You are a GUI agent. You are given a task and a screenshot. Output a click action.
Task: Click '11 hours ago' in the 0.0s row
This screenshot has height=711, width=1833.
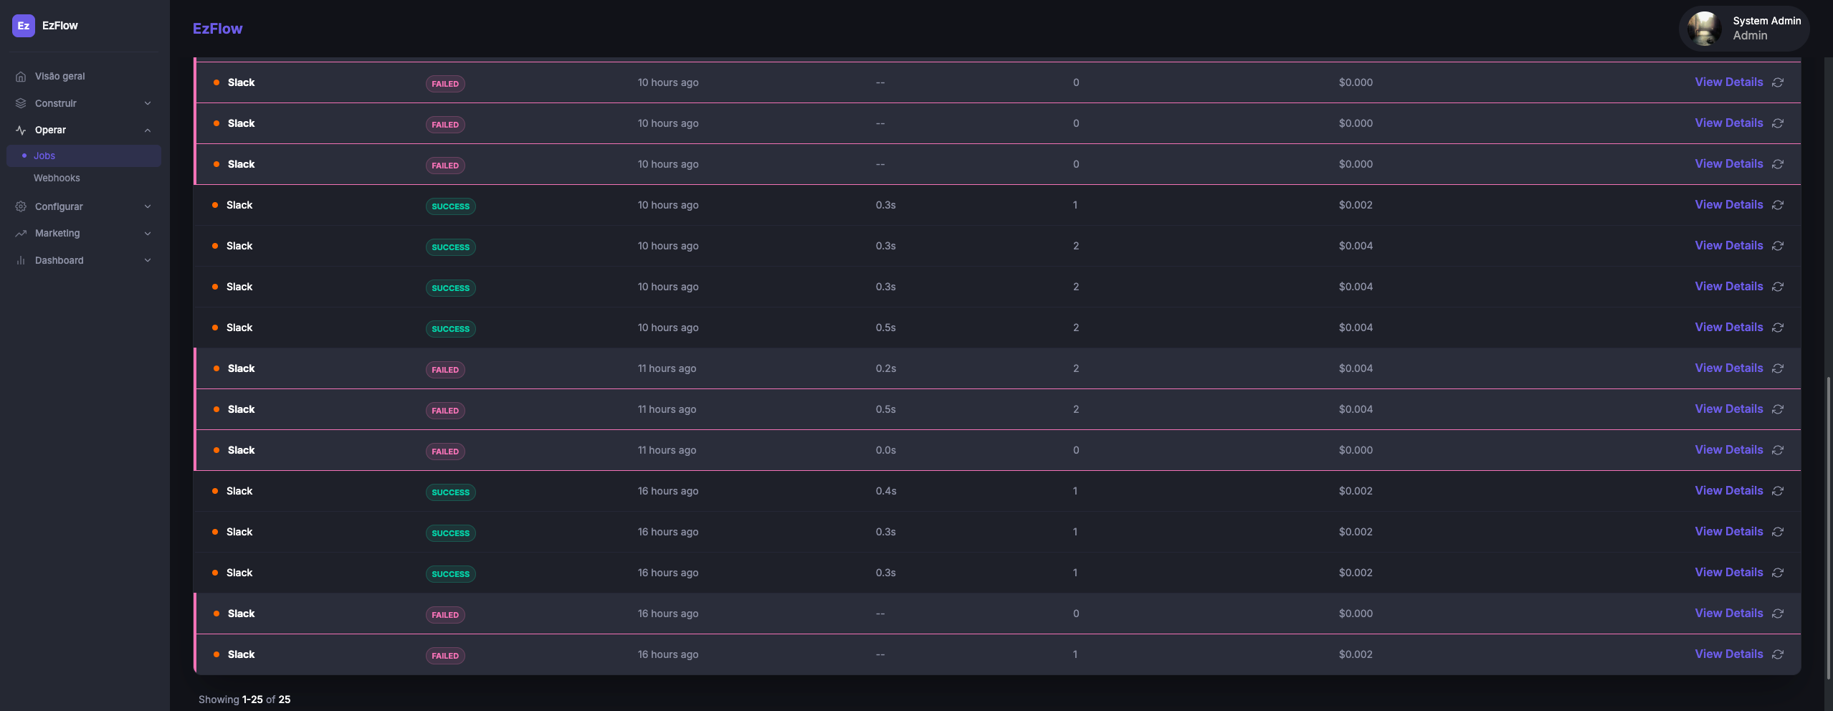[x=667, y=450]
